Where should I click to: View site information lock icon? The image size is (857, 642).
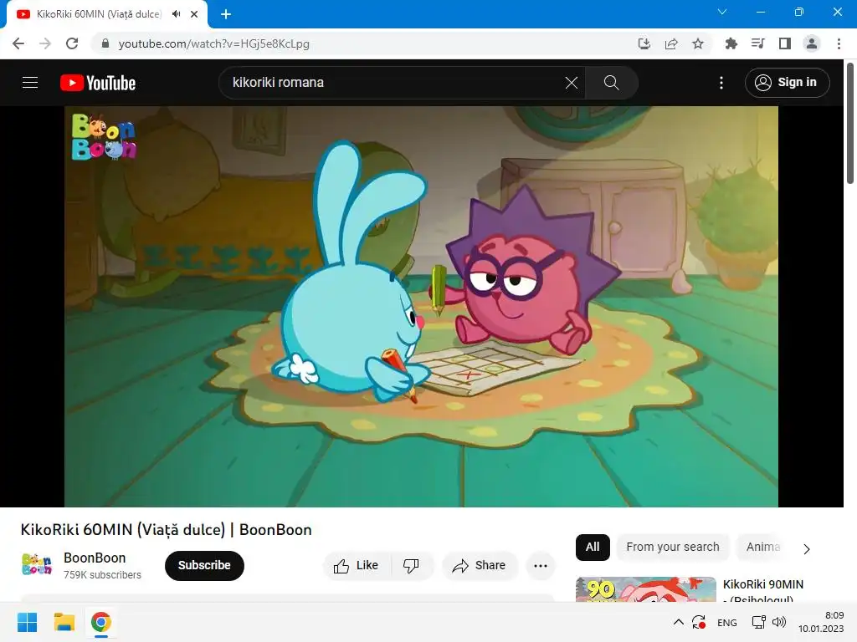click(x=105, y=43)
